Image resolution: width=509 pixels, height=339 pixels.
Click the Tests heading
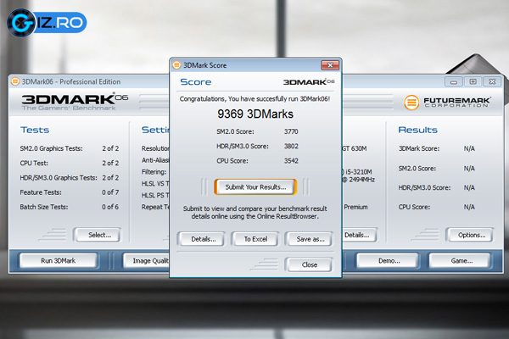pos(35,130)
